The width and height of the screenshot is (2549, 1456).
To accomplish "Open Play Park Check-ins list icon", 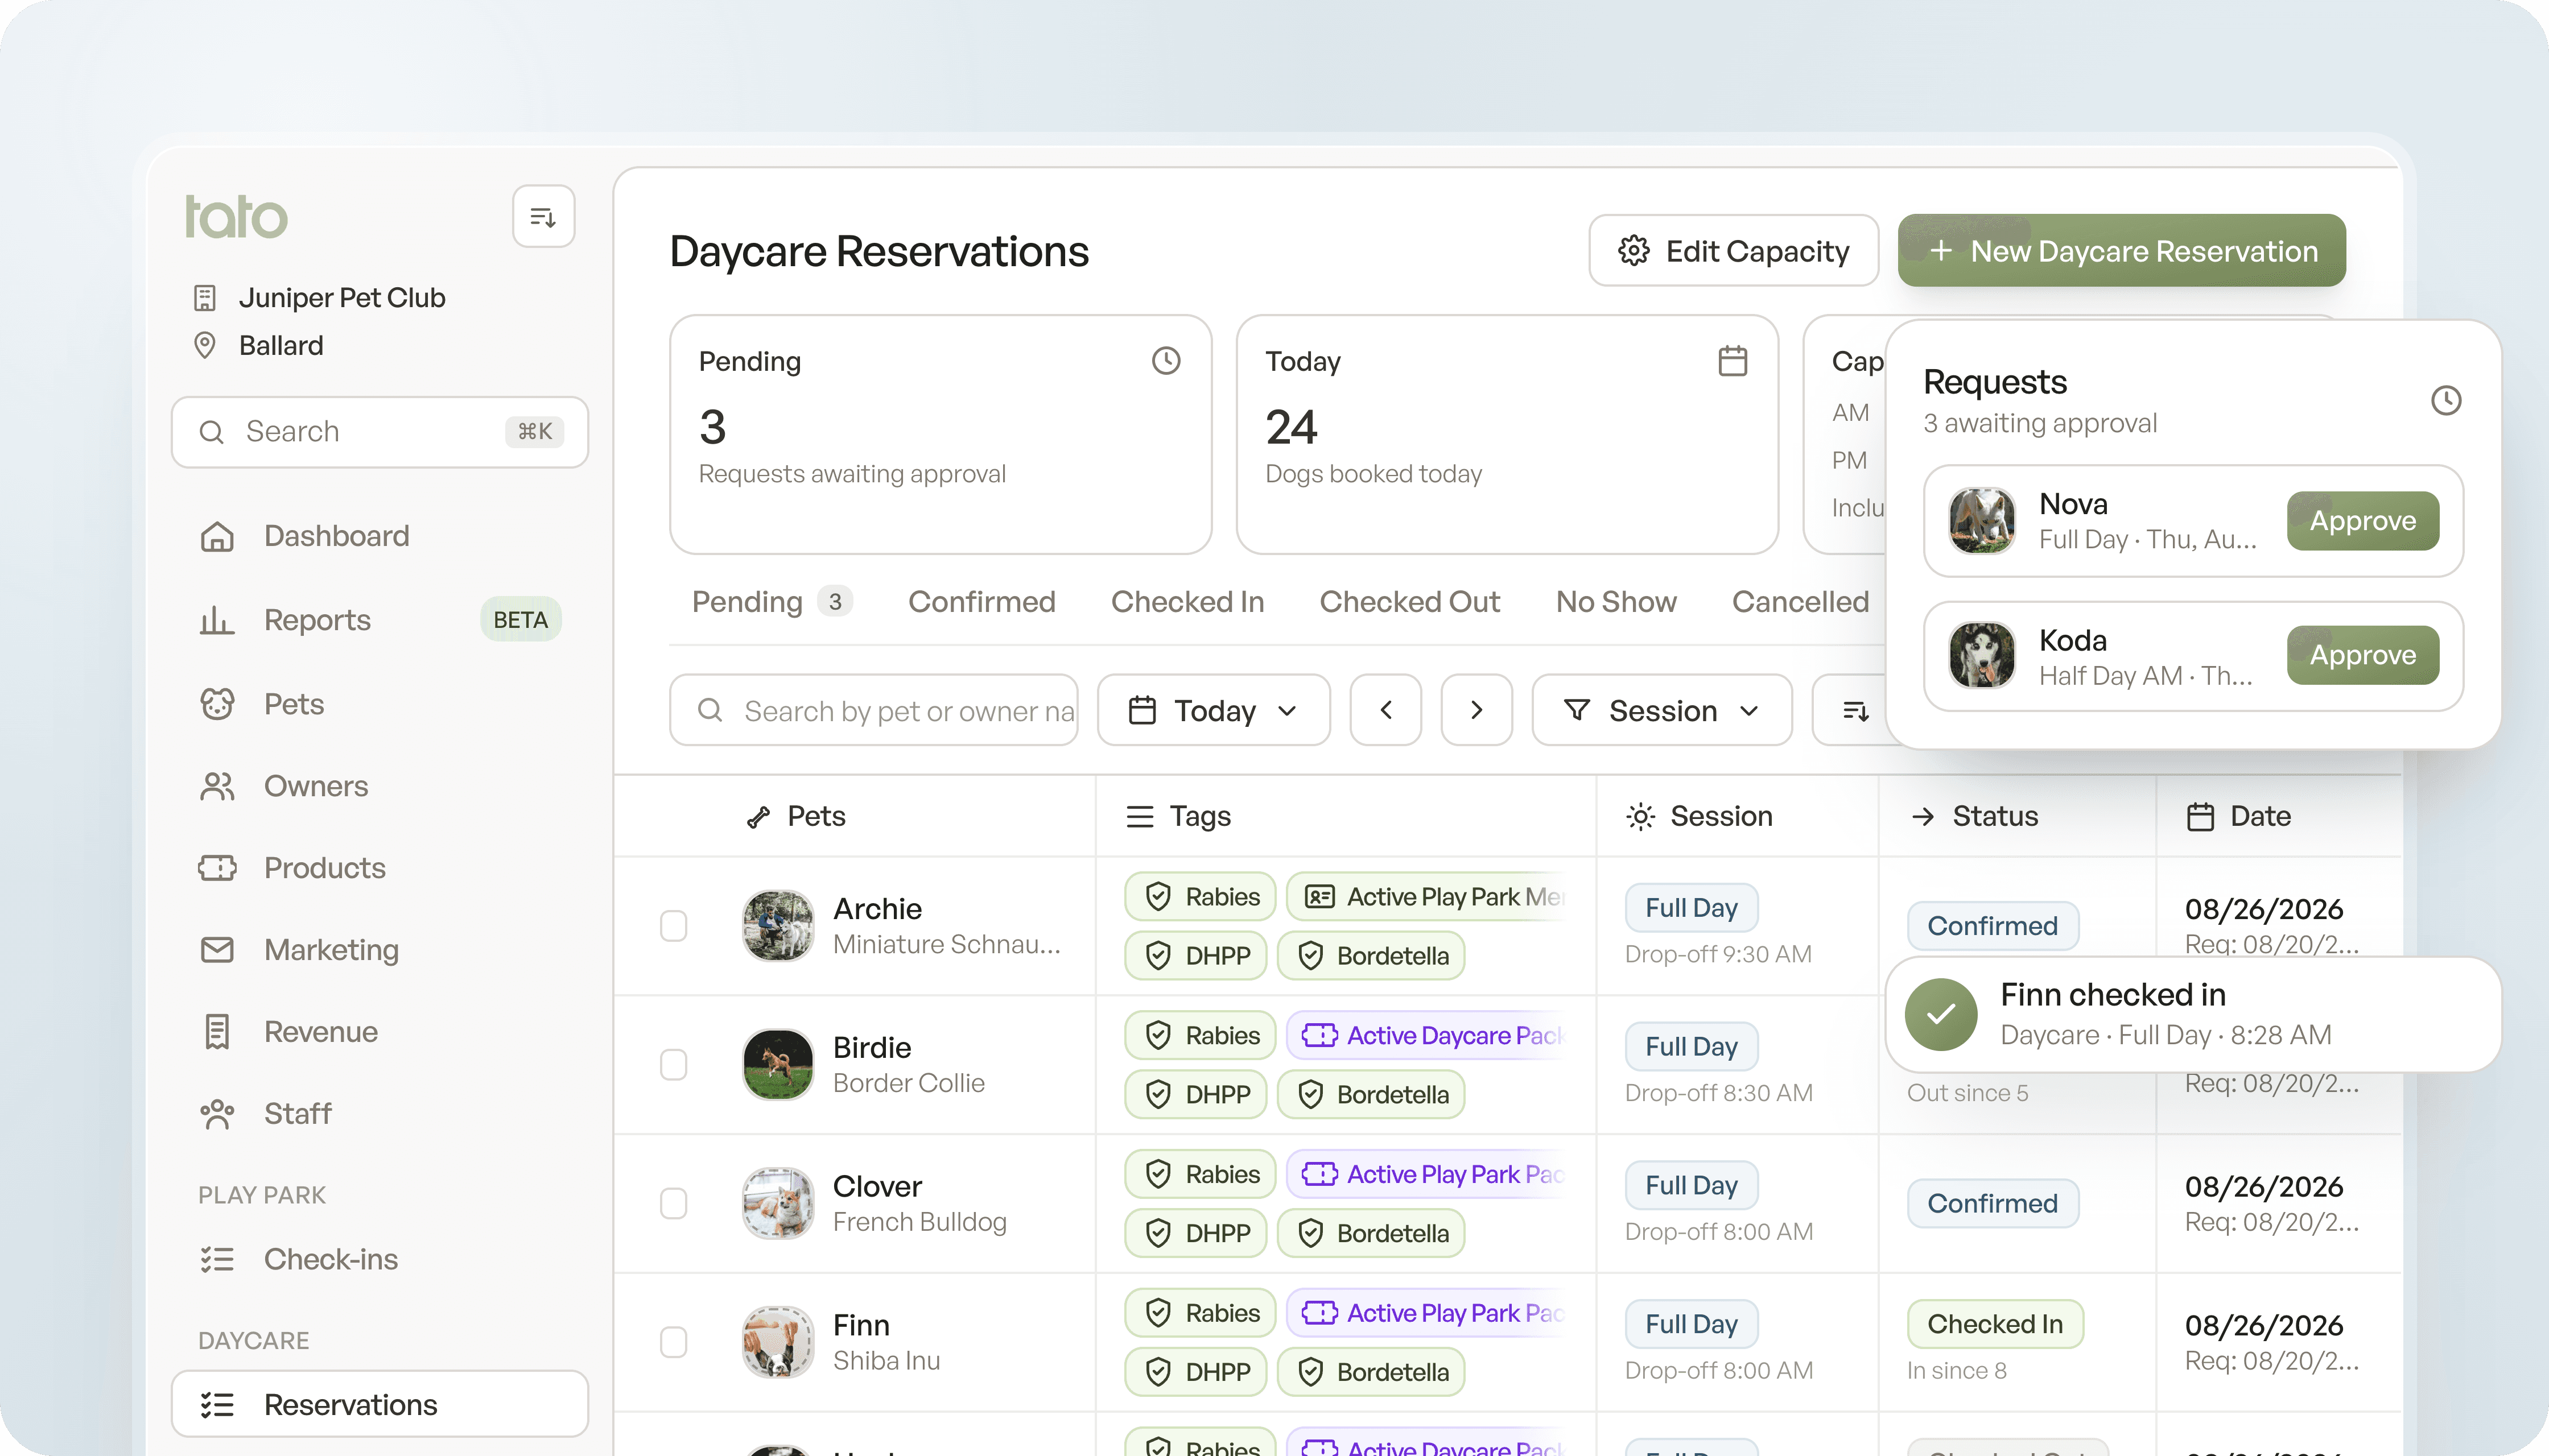I will click(x=217, y=1259).
